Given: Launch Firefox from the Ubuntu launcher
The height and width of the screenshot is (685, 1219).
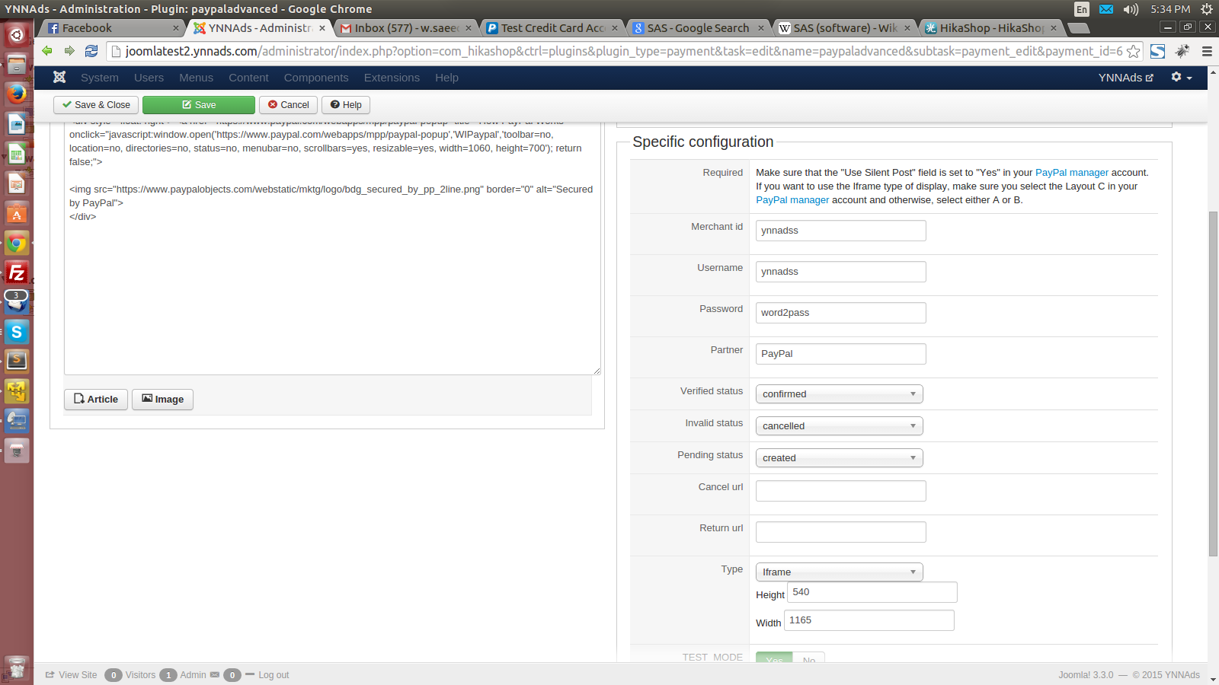Looking at the screenshot, I should click(17, 94).
